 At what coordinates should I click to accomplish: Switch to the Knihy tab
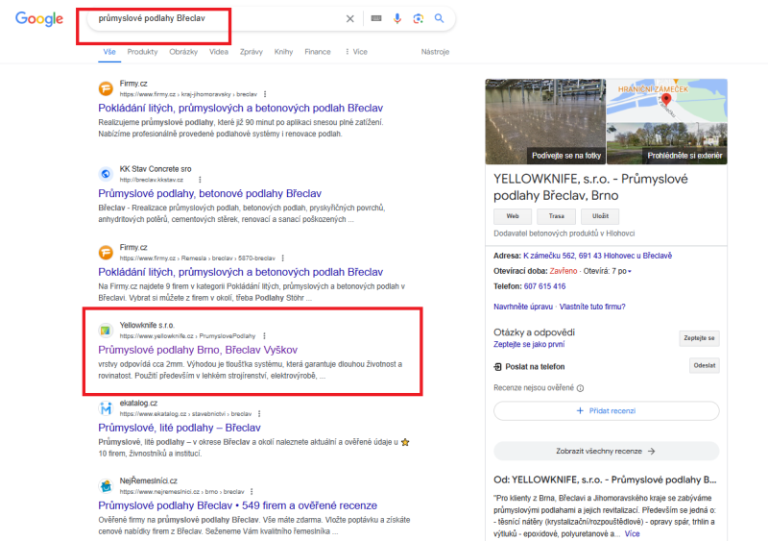pyautogui.click(x=283, y=52)
